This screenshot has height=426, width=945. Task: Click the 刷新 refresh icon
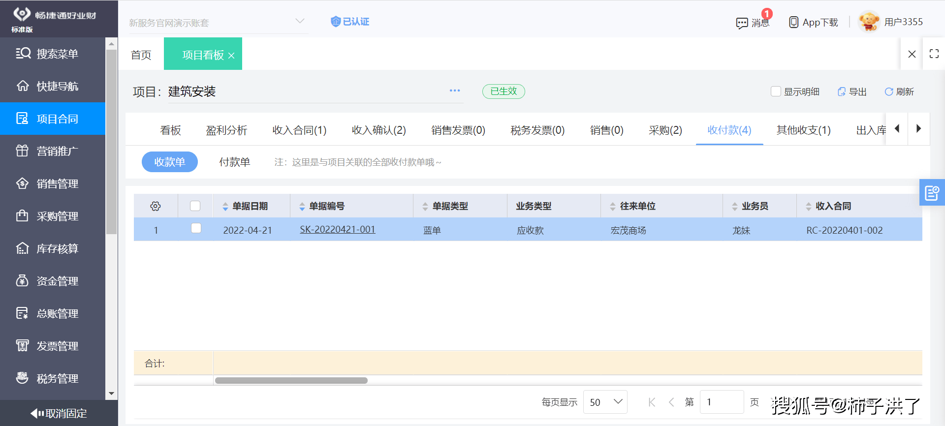point(889,91)
